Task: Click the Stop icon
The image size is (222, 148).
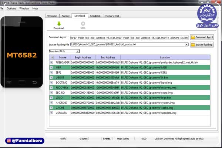Action: pos(83,24)
